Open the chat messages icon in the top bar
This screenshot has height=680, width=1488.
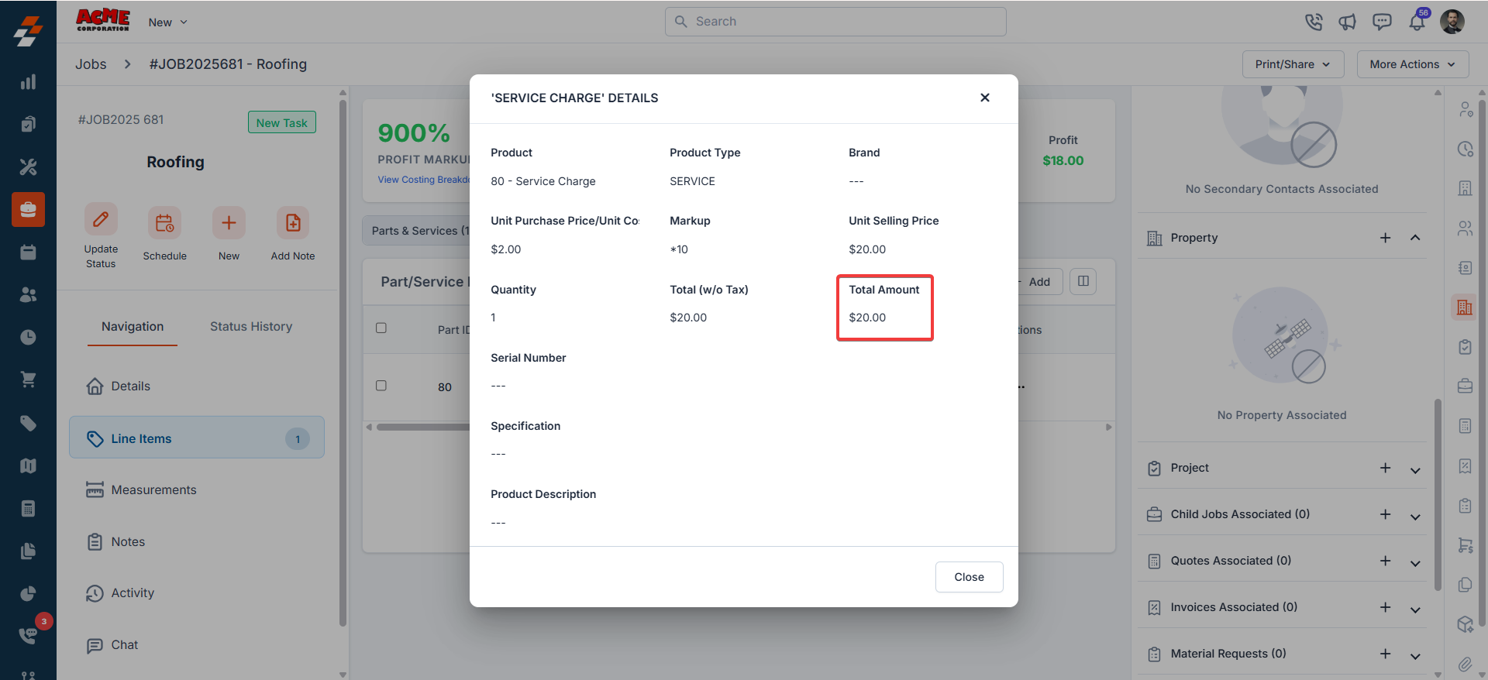coord(1382,22)
